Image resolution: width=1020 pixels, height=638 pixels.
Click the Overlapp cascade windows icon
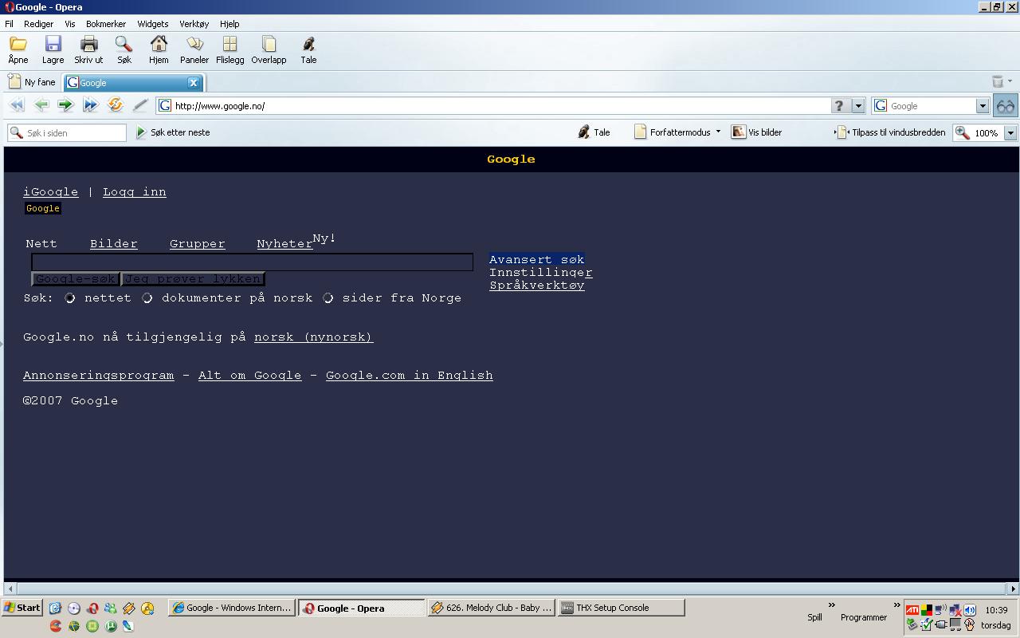pos(269,44)
